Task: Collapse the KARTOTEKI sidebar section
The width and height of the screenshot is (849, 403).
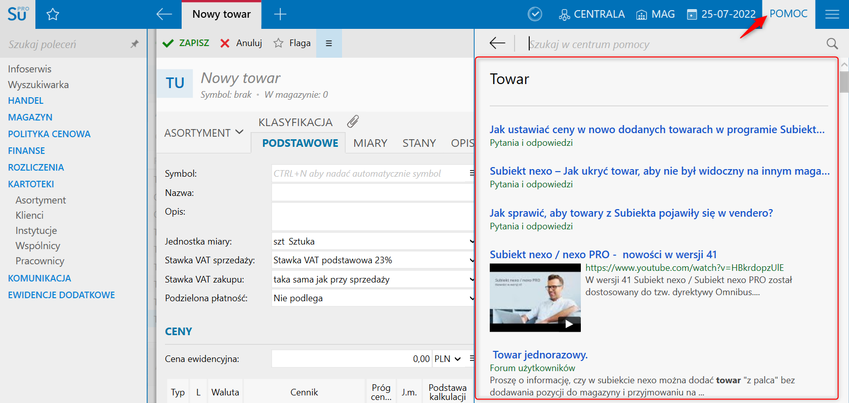Action: [x=31, y=184]
